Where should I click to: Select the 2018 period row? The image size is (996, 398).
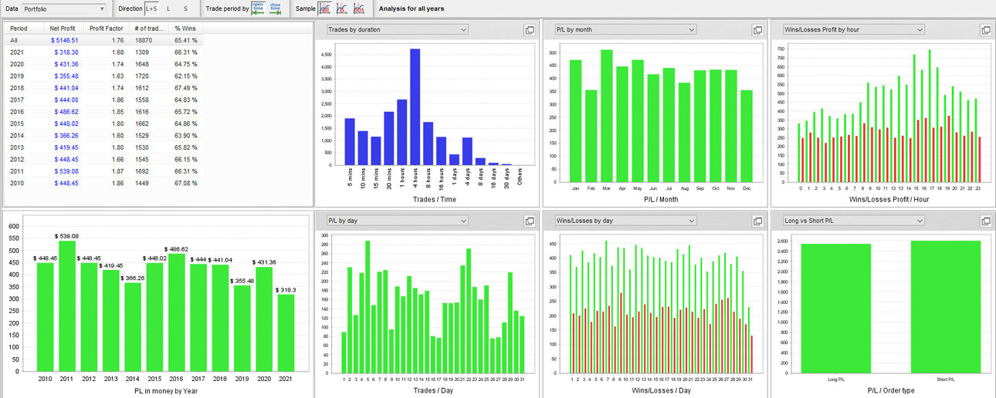pyautogui.click(x=104, y=89)
